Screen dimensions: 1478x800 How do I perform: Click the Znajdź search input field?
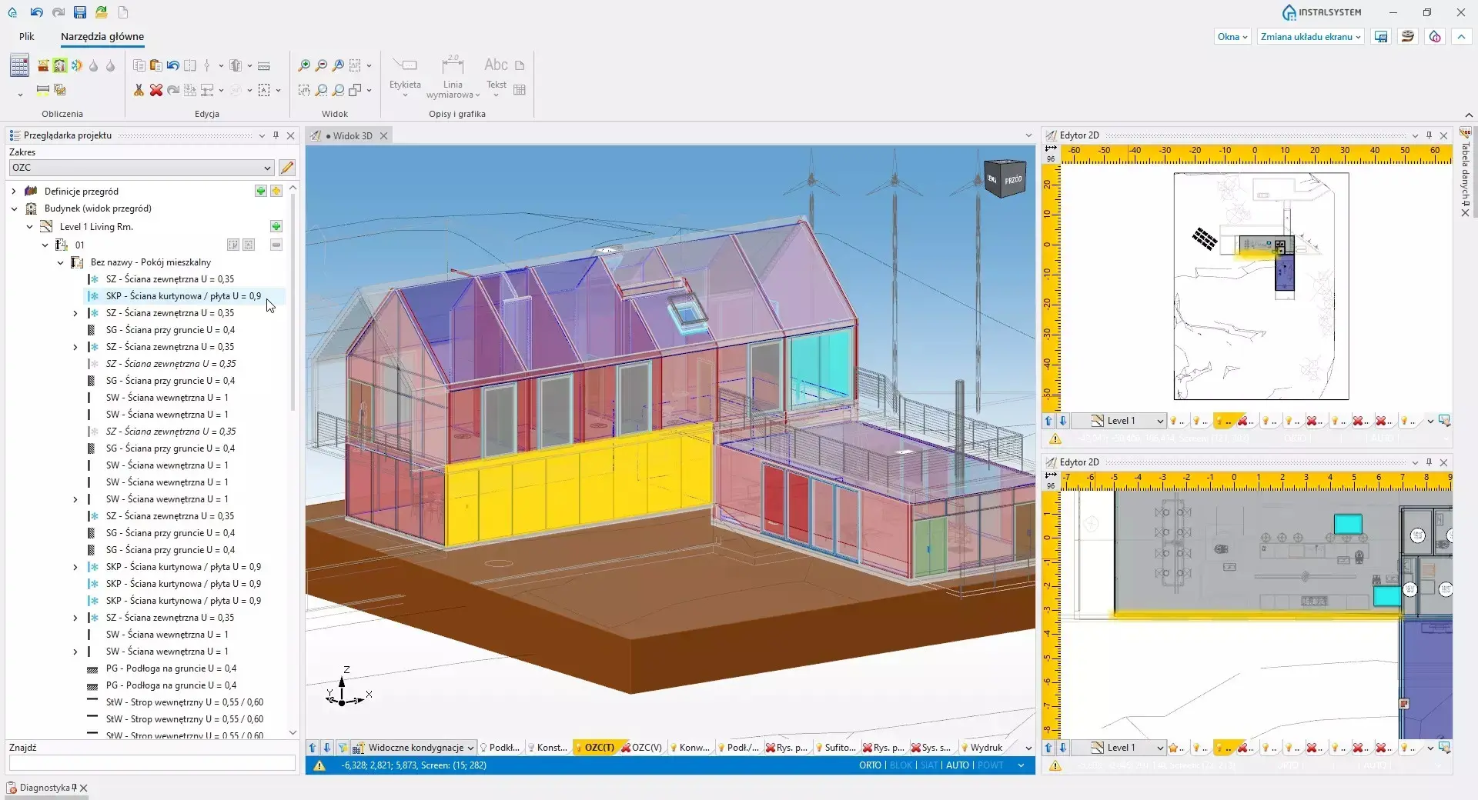pyautogui.click(x=152, y=763)
